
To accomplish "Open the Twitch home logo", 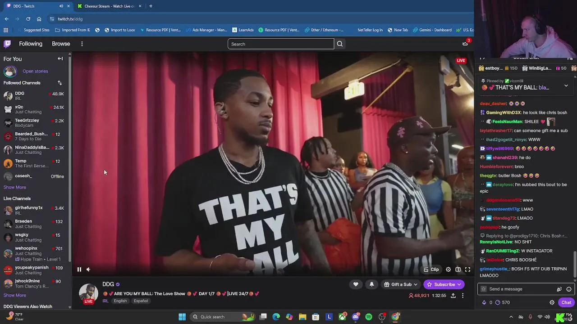I will pyautogui.click(x=7, y=44).
